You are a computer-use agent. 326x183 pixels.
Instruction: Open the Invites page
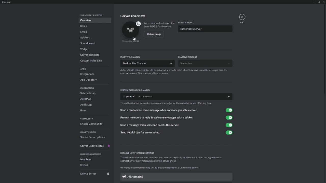pyautogui.click(x=95, y=165)
